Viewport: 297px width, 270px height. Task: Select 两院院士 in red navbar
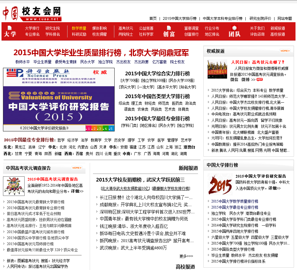point(126,34)
